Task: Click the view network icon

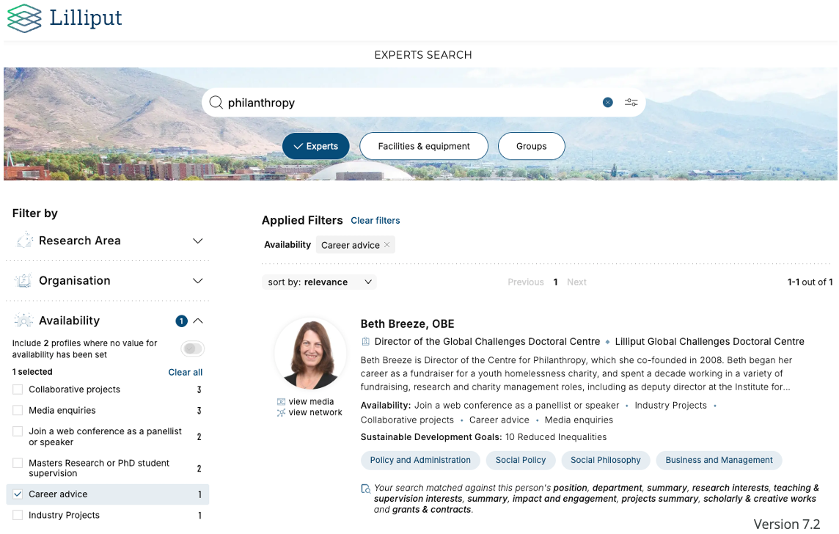Action: click(x=281, y=413)
